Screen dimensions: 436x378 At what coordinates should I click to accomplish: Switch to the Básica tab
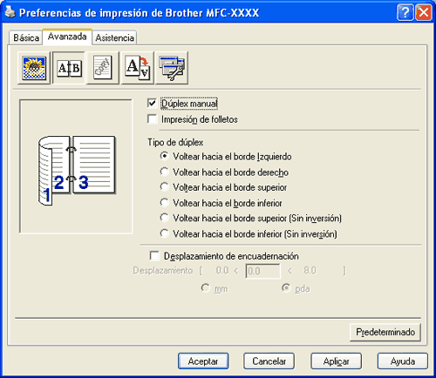[26, 37]
